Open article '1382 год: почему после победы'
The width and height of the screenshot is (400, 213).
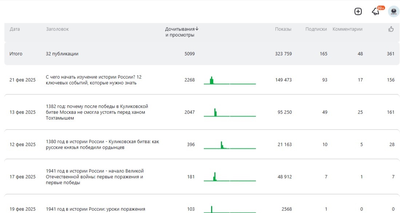(x=97, y=112)
